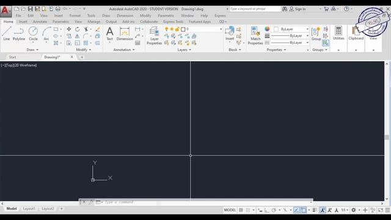Switch to the Start file tab

point(12,57)
